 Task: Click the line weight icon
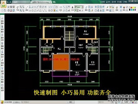point(121,7)
